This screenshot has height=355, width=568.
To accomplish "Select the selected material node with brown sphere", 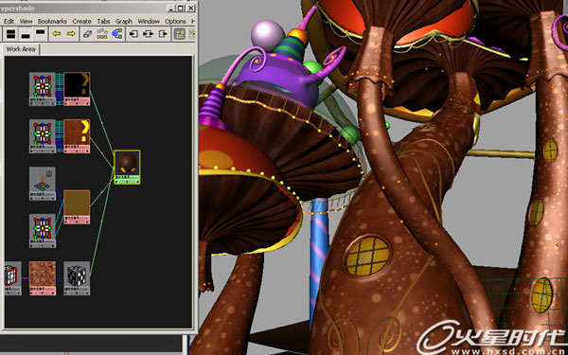I will coord(127,167).
